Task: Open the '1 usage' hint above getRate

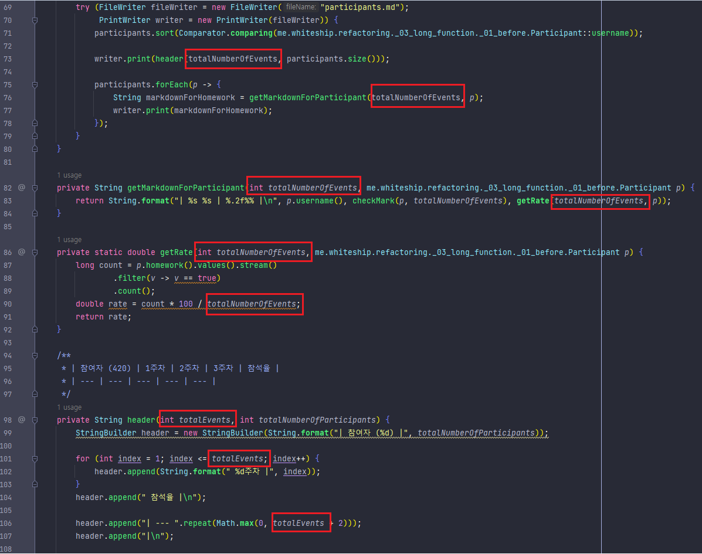Action: [x=69, y=239]
